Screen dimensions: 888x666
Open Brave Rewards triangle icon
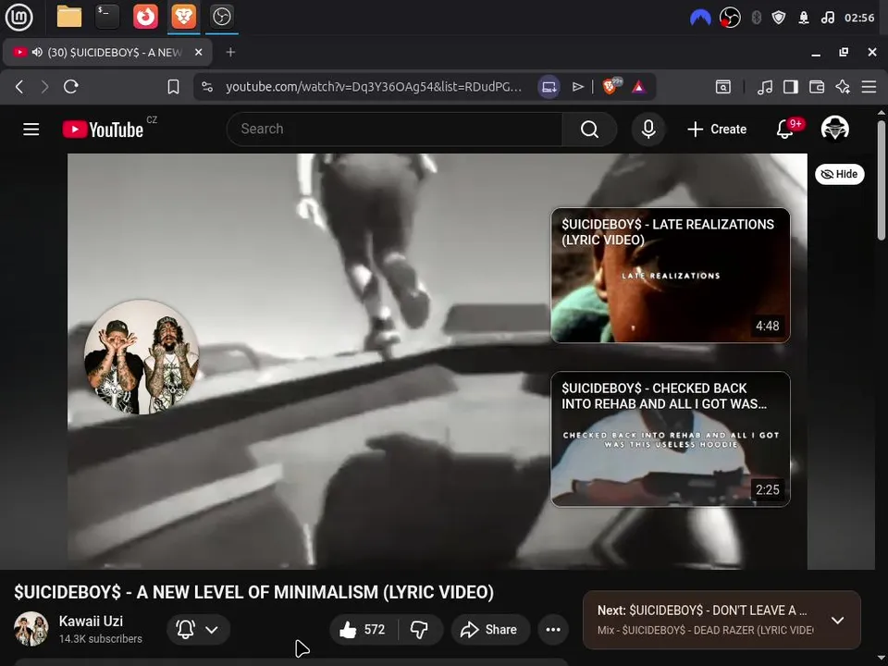tap(639, 87)
